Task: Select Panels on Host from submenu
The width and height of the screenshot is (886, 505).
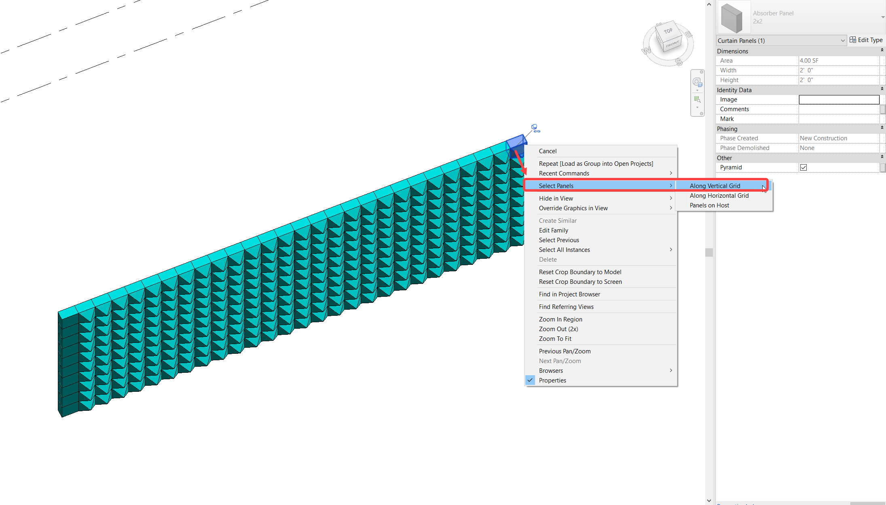Action: 710,205
